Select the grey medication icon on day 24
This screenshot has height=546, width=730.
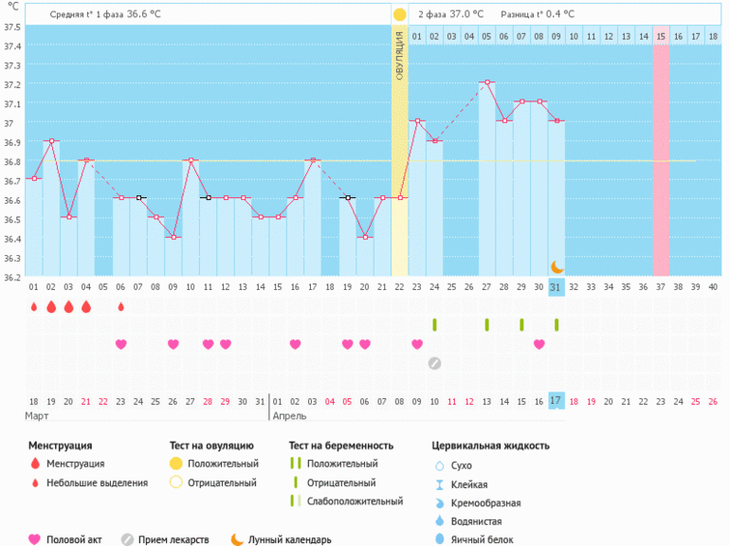(x=434, y=362)
